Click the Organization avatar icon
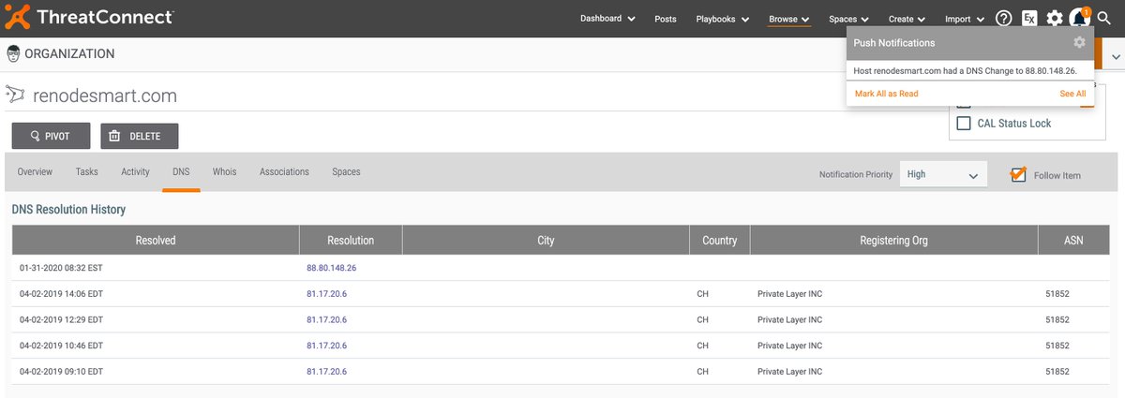Image resolution: width=1125 pixels, height=398 pixels. (x=13, y=53)
